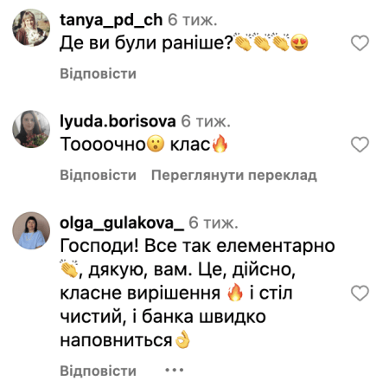Click the 6 тиж. timestamp next to lyuda.borisova

point(206,121)
